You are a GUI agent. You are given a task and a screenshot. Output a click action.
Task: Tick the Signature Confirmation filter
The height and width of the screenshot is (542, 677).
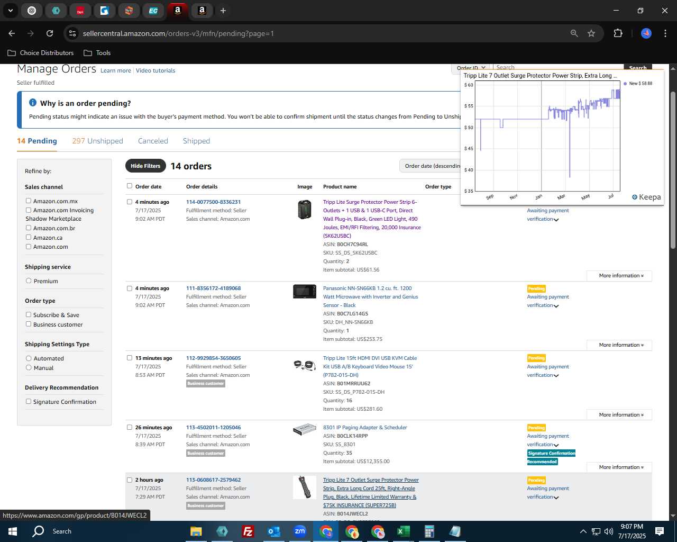coord(29,401)
